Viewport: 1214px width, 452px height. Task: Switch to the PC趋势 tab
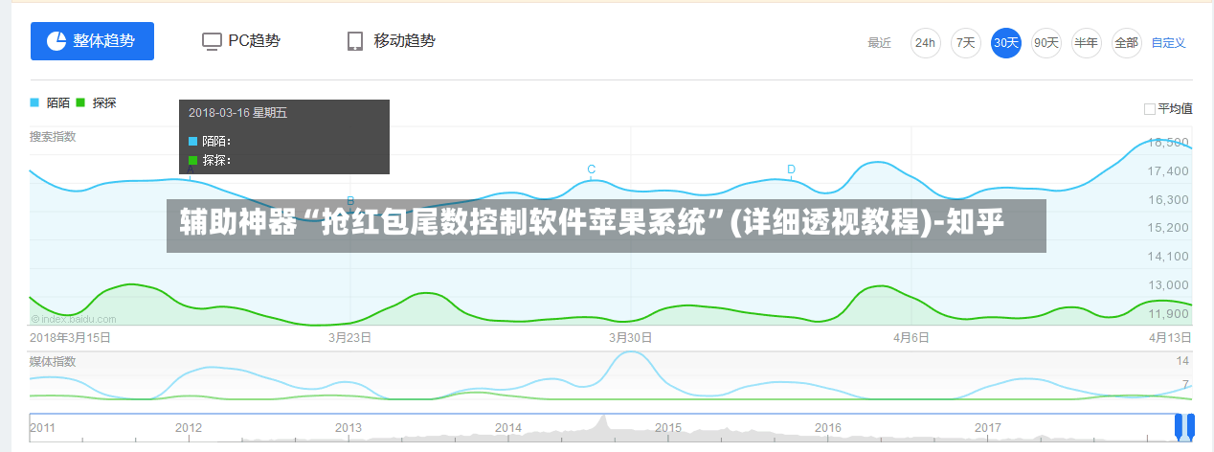click(x=241, y=41)
